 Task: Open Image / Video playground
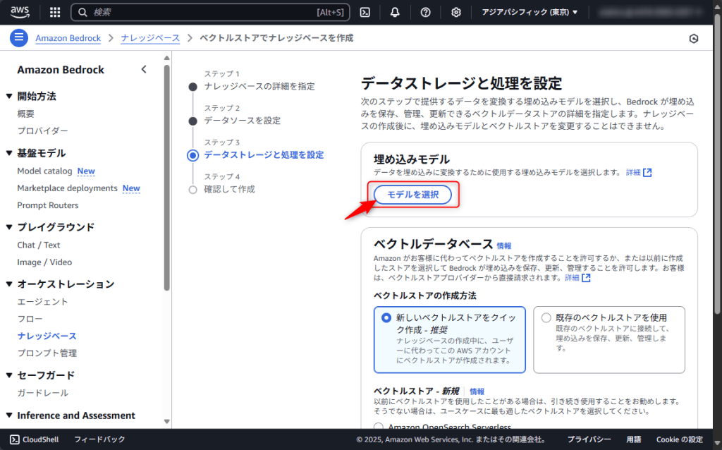click(x=44, y=262)
